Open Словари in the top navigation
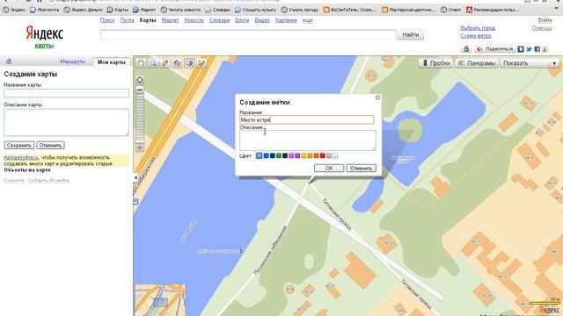Viewport: 563px width, 316px height. point(219,20)
